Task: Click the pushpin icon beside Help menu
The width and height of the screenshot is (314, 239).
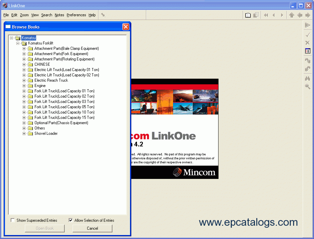Action: pyautogui.click(x=103, y=15)
